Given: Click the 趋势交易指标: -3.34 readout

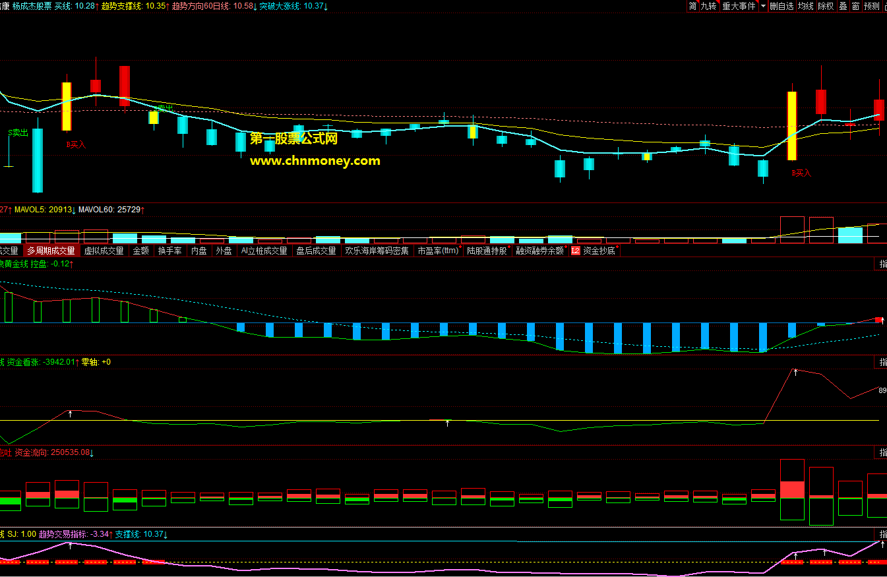Looking at the screenshot, I should click(x=76, y=534).
